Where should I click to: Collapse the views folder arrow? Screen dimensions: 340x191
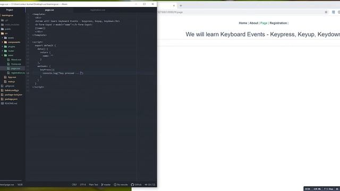(2, 55)
